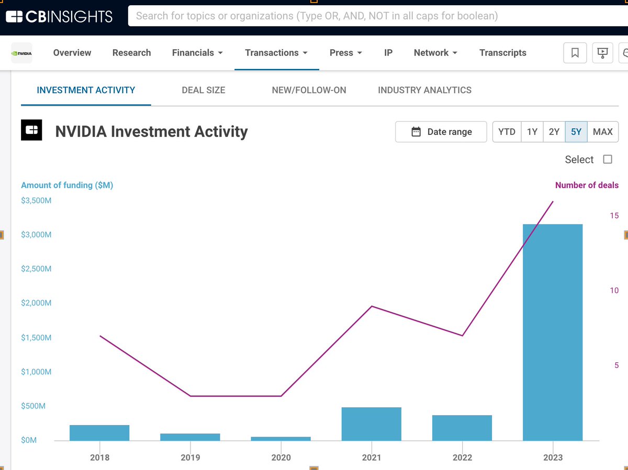Click the '2023' x-axis label

click(x=553, y=457)
